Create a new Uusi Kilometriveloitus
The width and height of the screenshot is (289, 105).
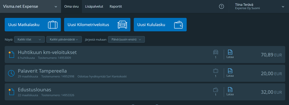pyautogui.click(x=97, y=25)
